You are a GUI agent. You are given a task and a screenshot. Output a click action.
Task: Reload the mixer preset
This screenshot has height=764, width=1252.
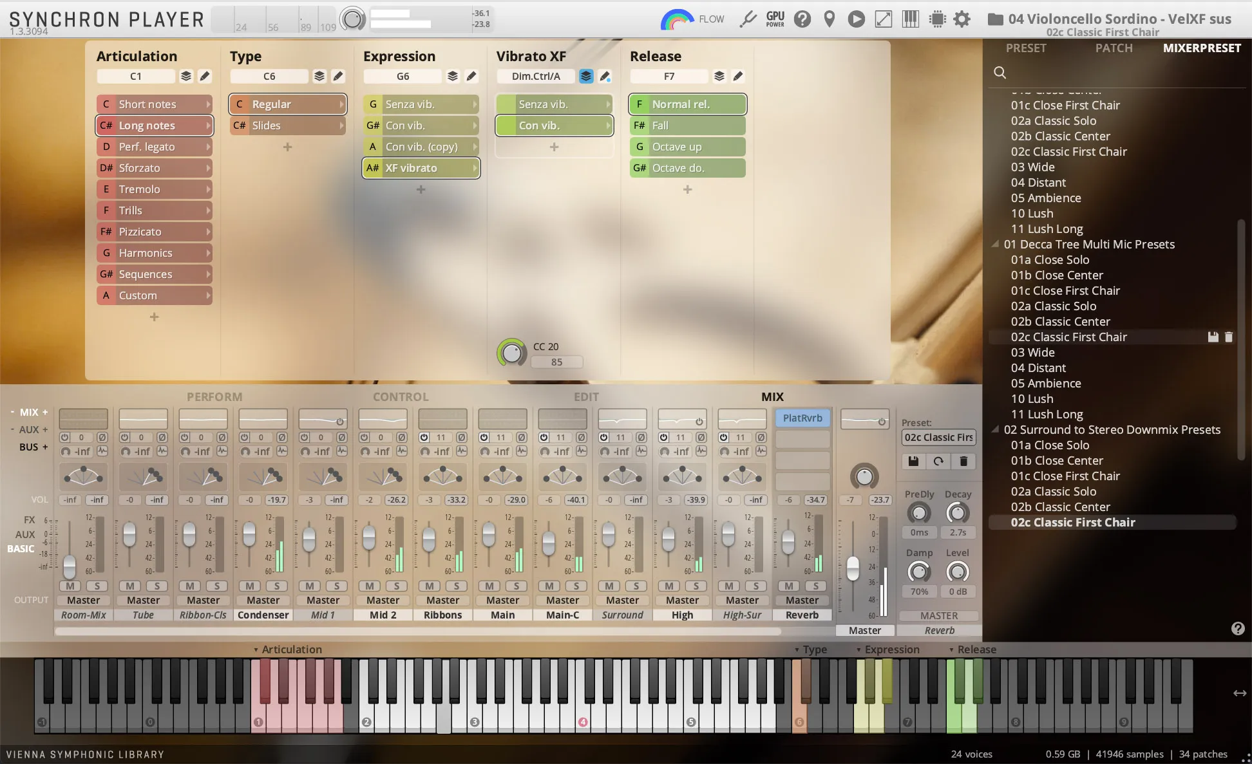[x=938, y=461]
